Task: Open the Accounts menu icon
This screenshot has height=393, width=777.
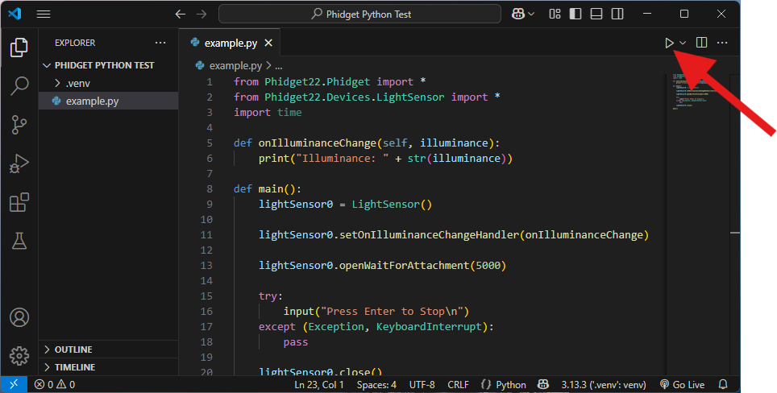Action: (x=19, y=317)
